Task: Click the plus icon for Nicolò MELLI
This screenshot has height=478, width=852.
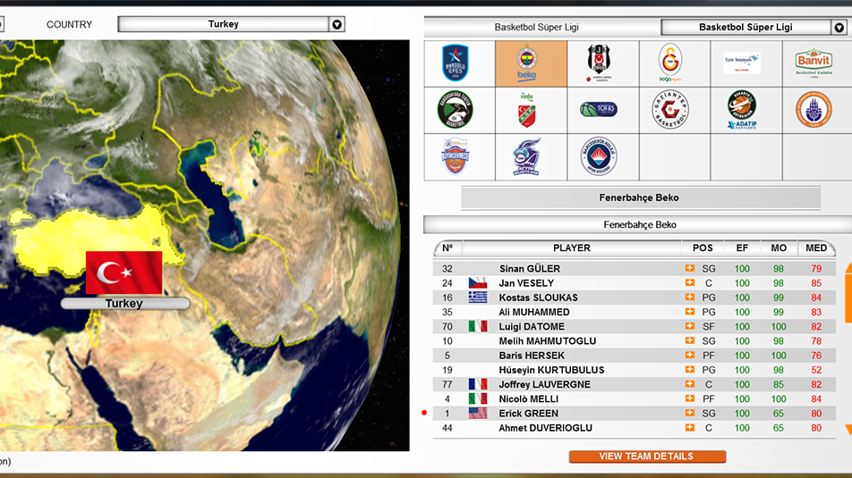Action: 689,398
